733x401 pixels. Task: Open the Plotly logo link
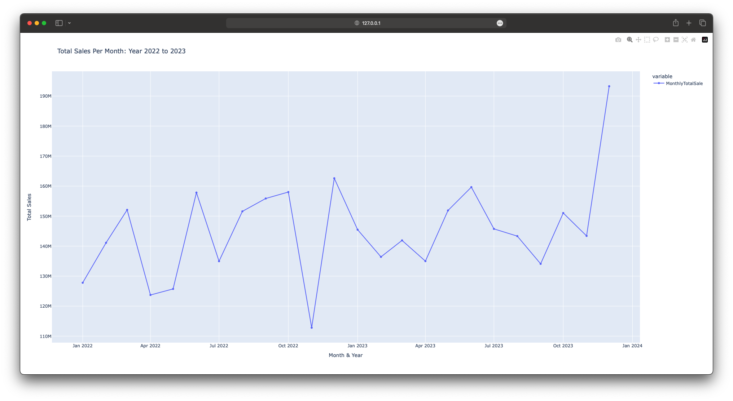705,40
